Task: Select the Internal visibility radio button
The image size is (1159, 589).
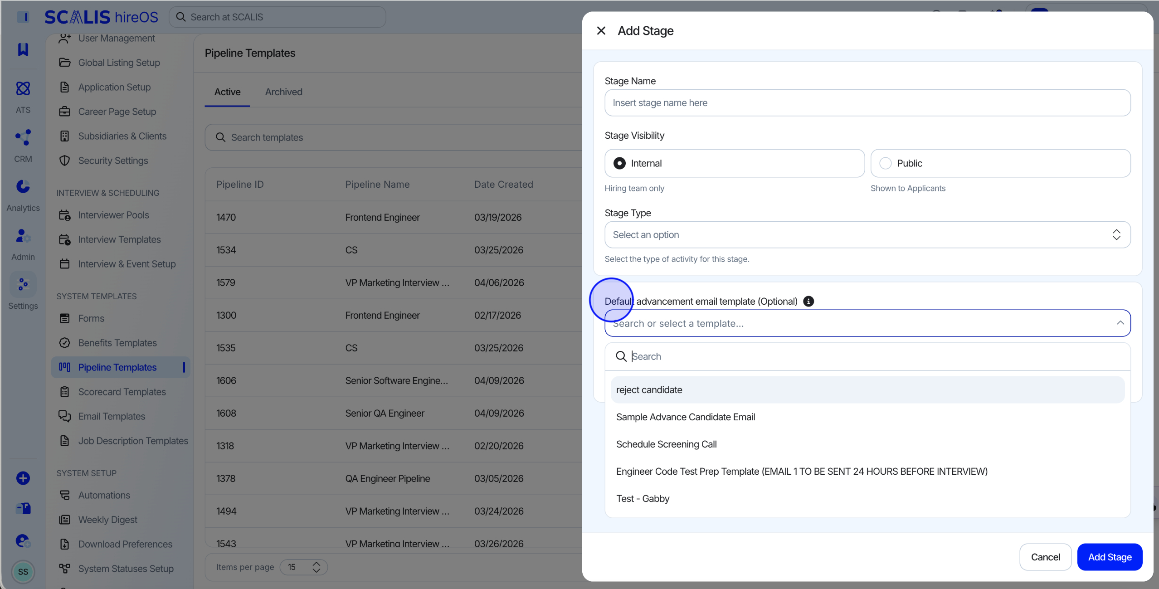Action: pyautogui.click(x=619, y=163)
